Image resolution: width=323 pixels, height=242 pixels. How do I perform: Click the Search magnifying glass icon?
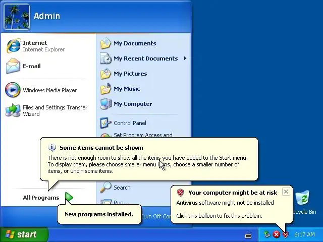[105, 188]
